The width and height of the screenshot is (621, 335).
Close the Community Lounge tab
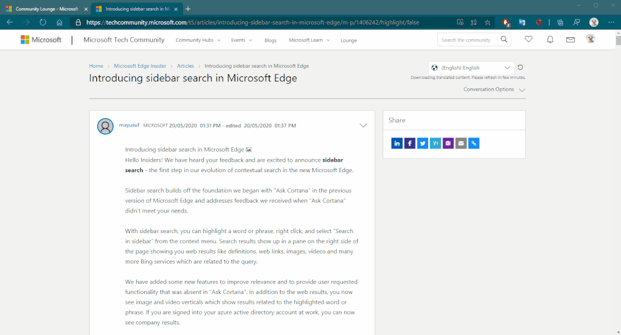tap(86, 9)
